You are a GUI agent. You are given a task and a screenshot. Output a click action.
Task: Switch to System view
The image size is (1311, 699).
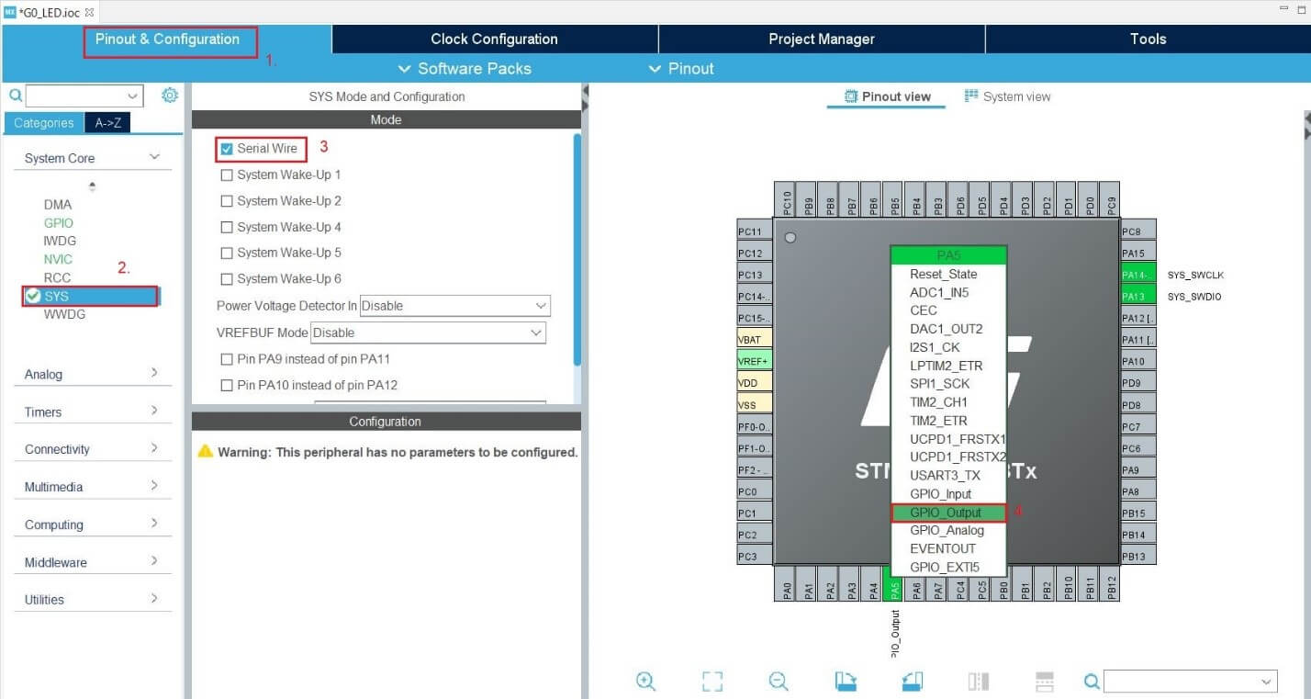1007,96
